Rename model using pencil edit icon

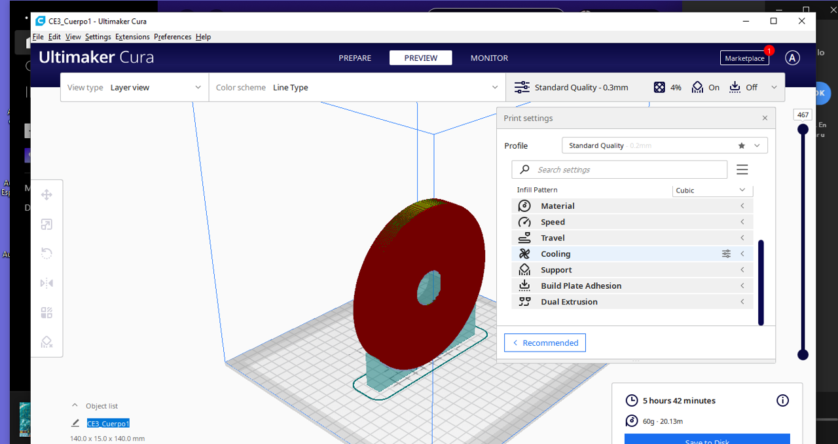(x=75, y=423)
